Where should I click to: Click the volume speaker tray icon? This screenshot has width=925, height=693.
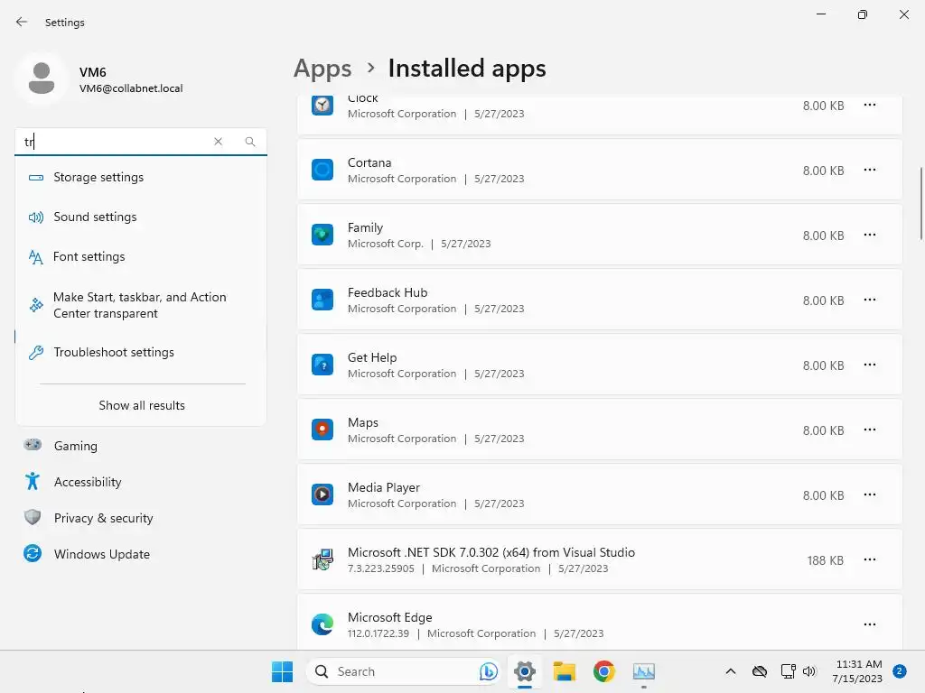809,671
